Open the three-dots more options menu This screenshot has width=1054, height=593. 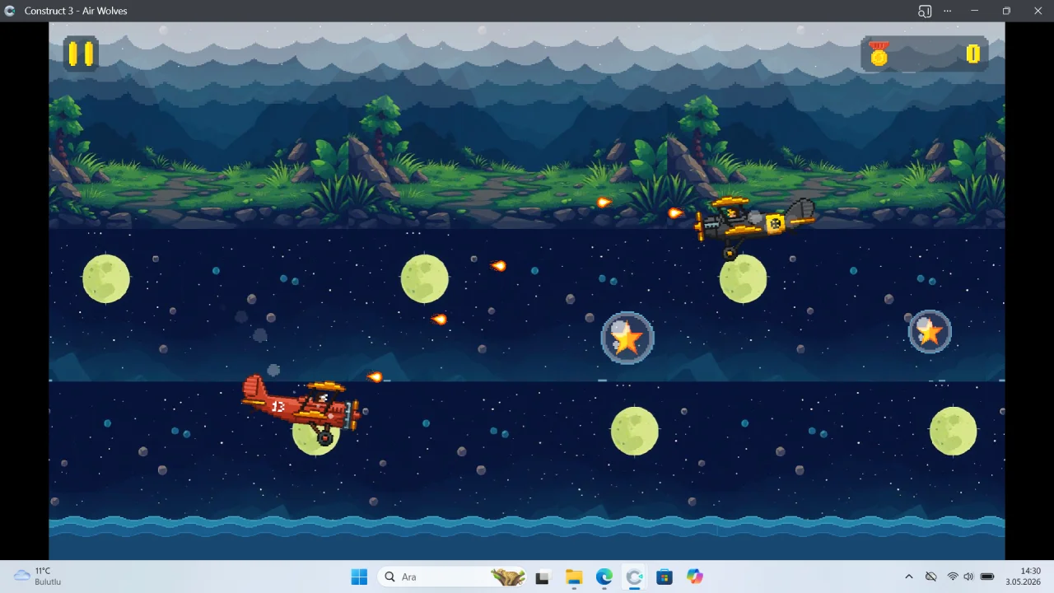pyautogui.click(x=948, y=11)
